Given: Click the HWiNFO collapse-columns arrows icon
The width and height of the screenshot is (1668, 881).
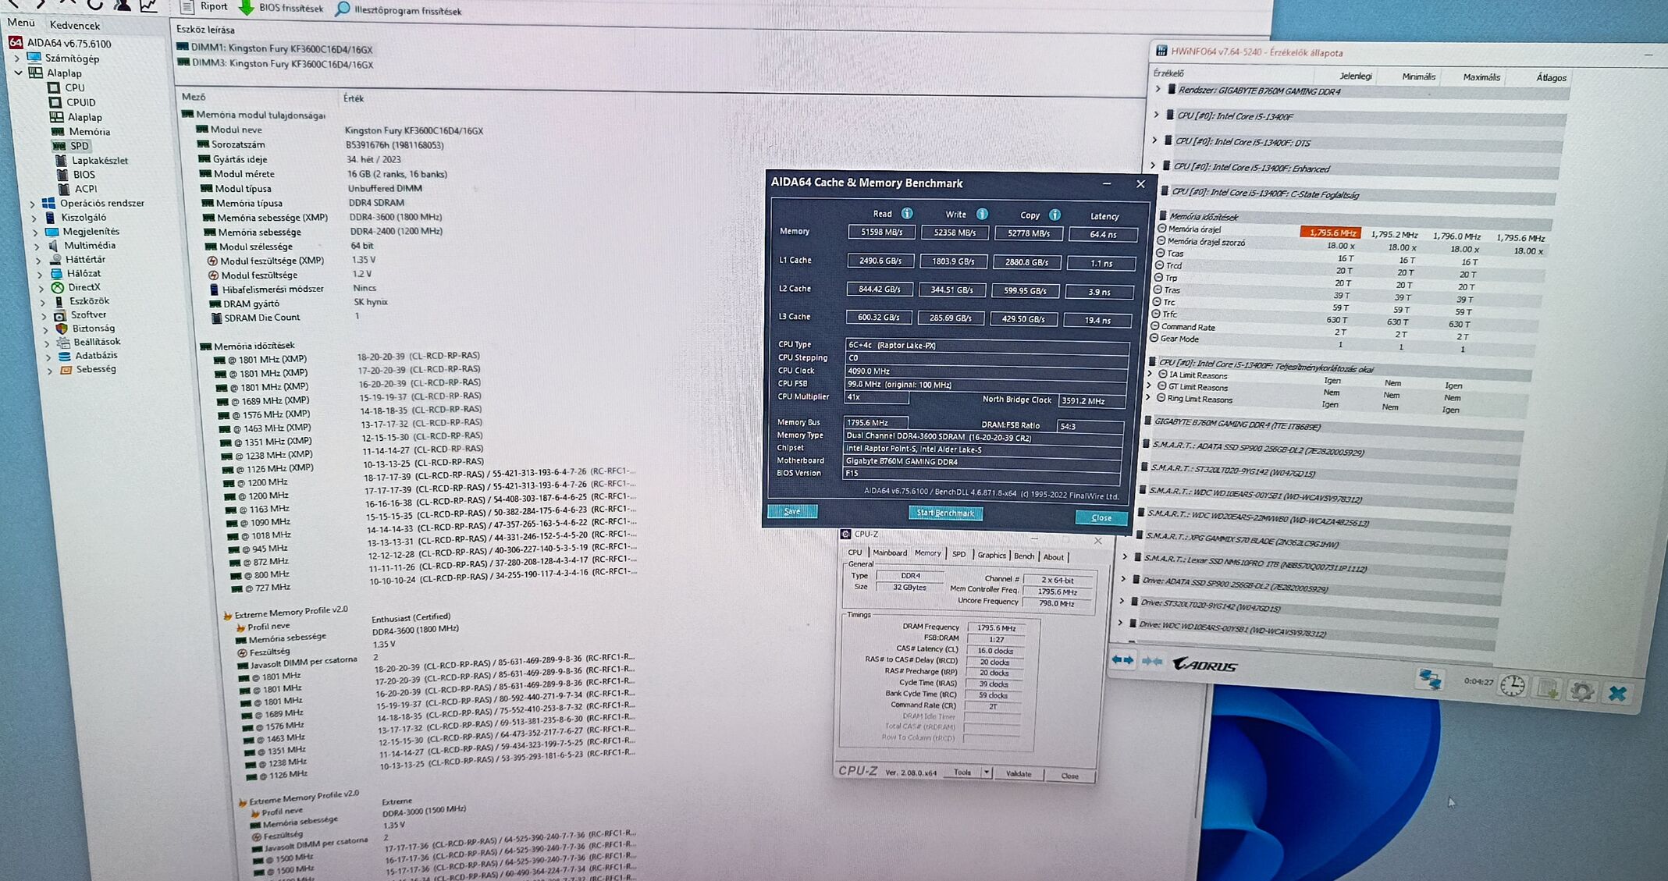Looking at the screenshot, I should tap(1151, 661).
